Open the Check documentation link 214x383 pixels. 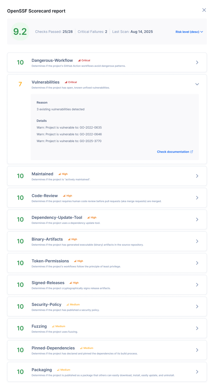(173, 152)
